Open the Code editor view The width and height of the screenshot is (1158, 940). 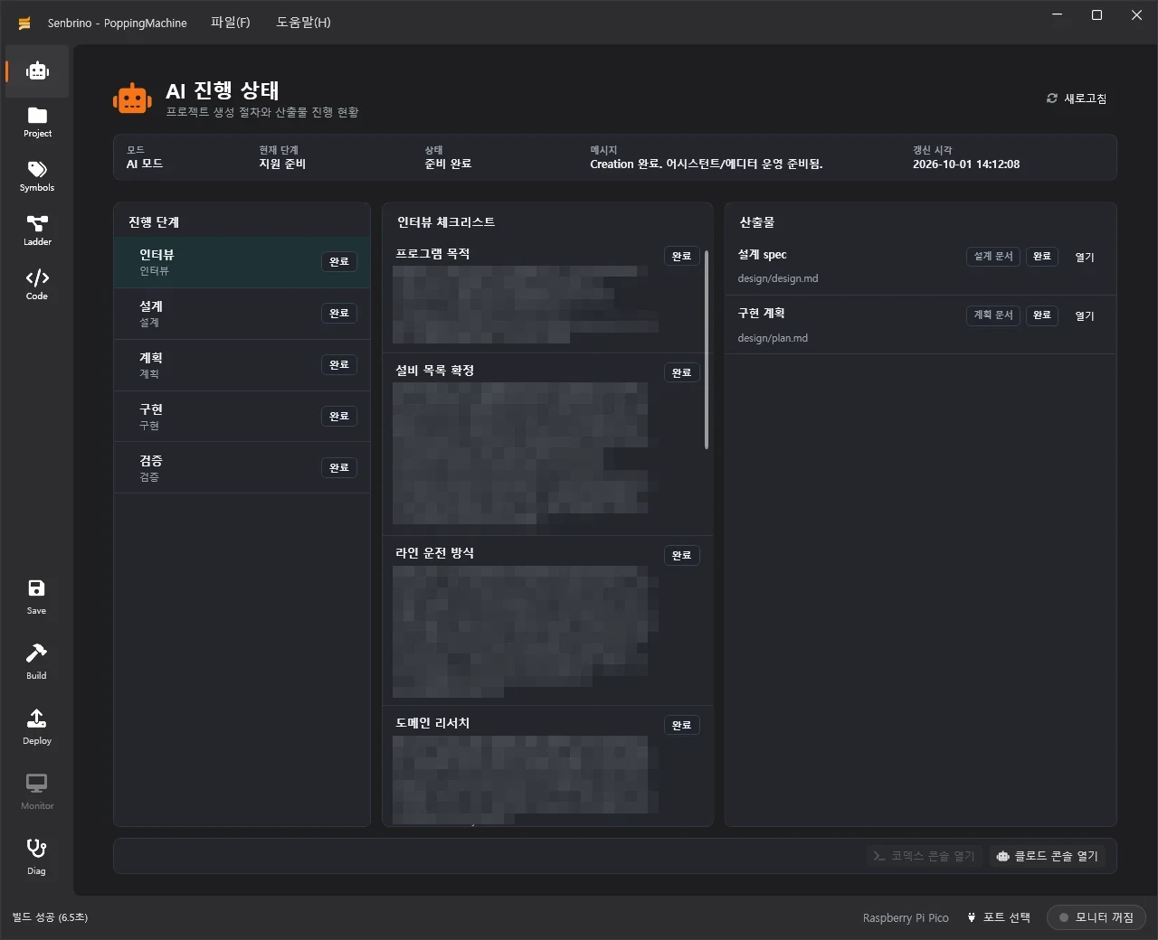pyautogui.click(x=37, y=285)
